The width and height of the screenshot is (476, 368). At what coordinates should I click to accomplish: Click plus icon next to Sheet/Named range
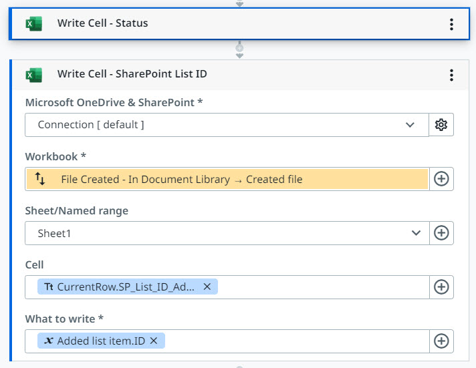pyautogui.click(x=441, y=233)
